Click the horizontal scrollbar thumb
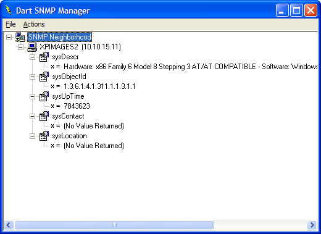 [x=114, y=225]
